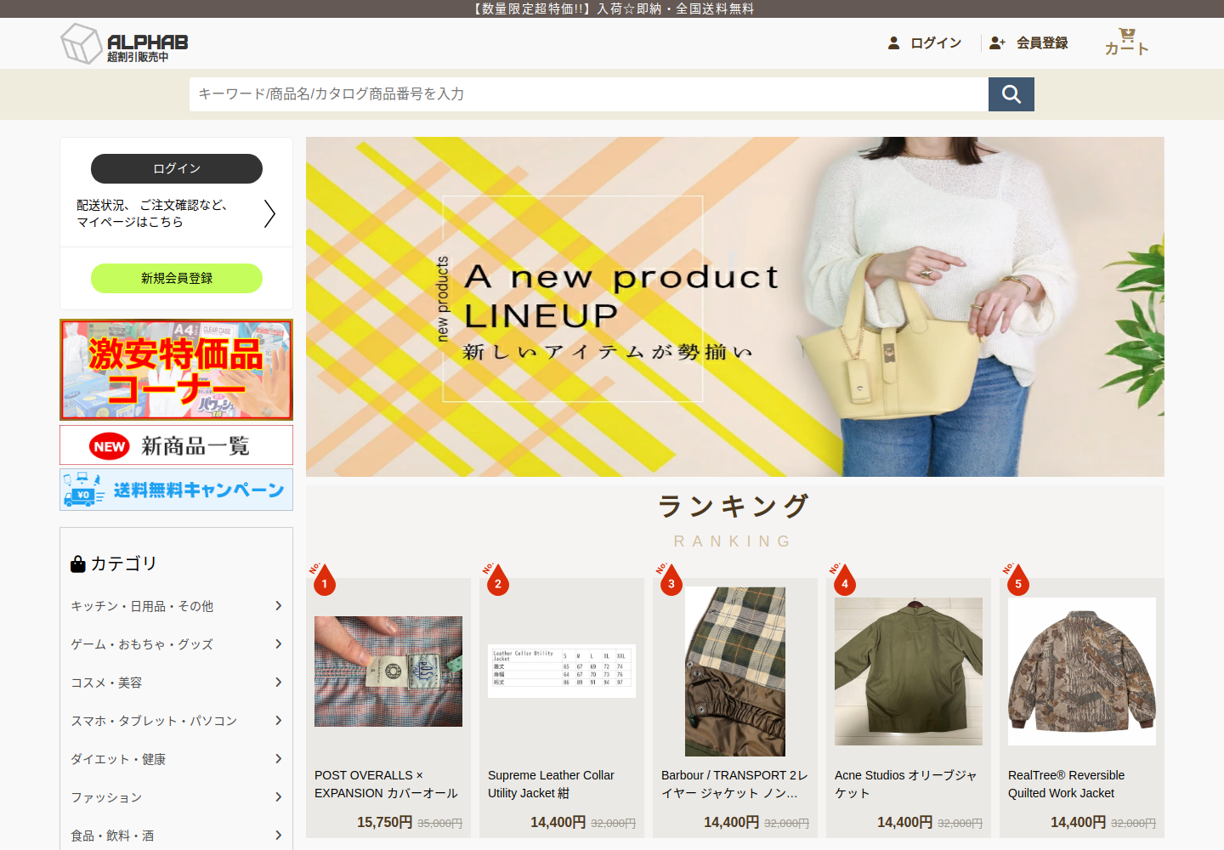Click the No.4 ranking badge
The image size is (1224, 850).
[x=843, y=580]
